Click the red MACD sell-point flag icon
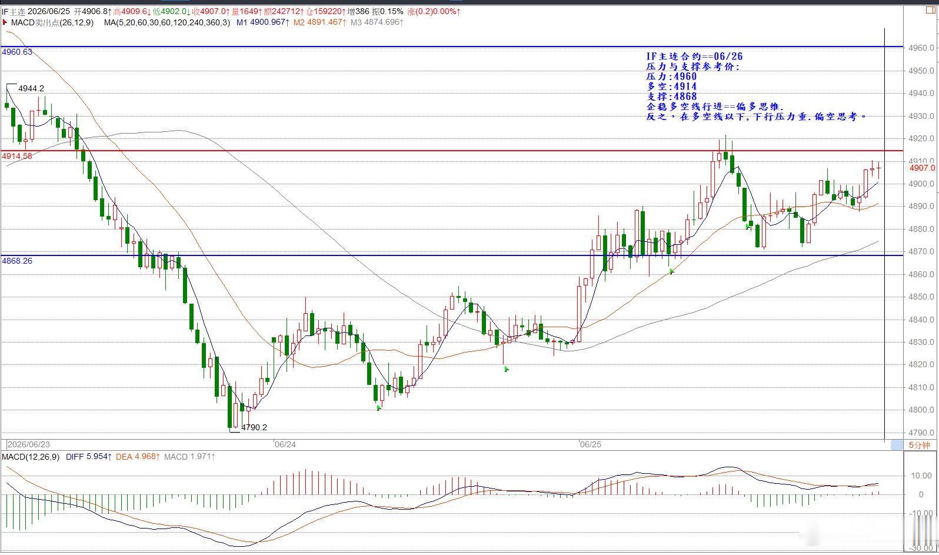 pyautogui.click(x=5, y=22)
